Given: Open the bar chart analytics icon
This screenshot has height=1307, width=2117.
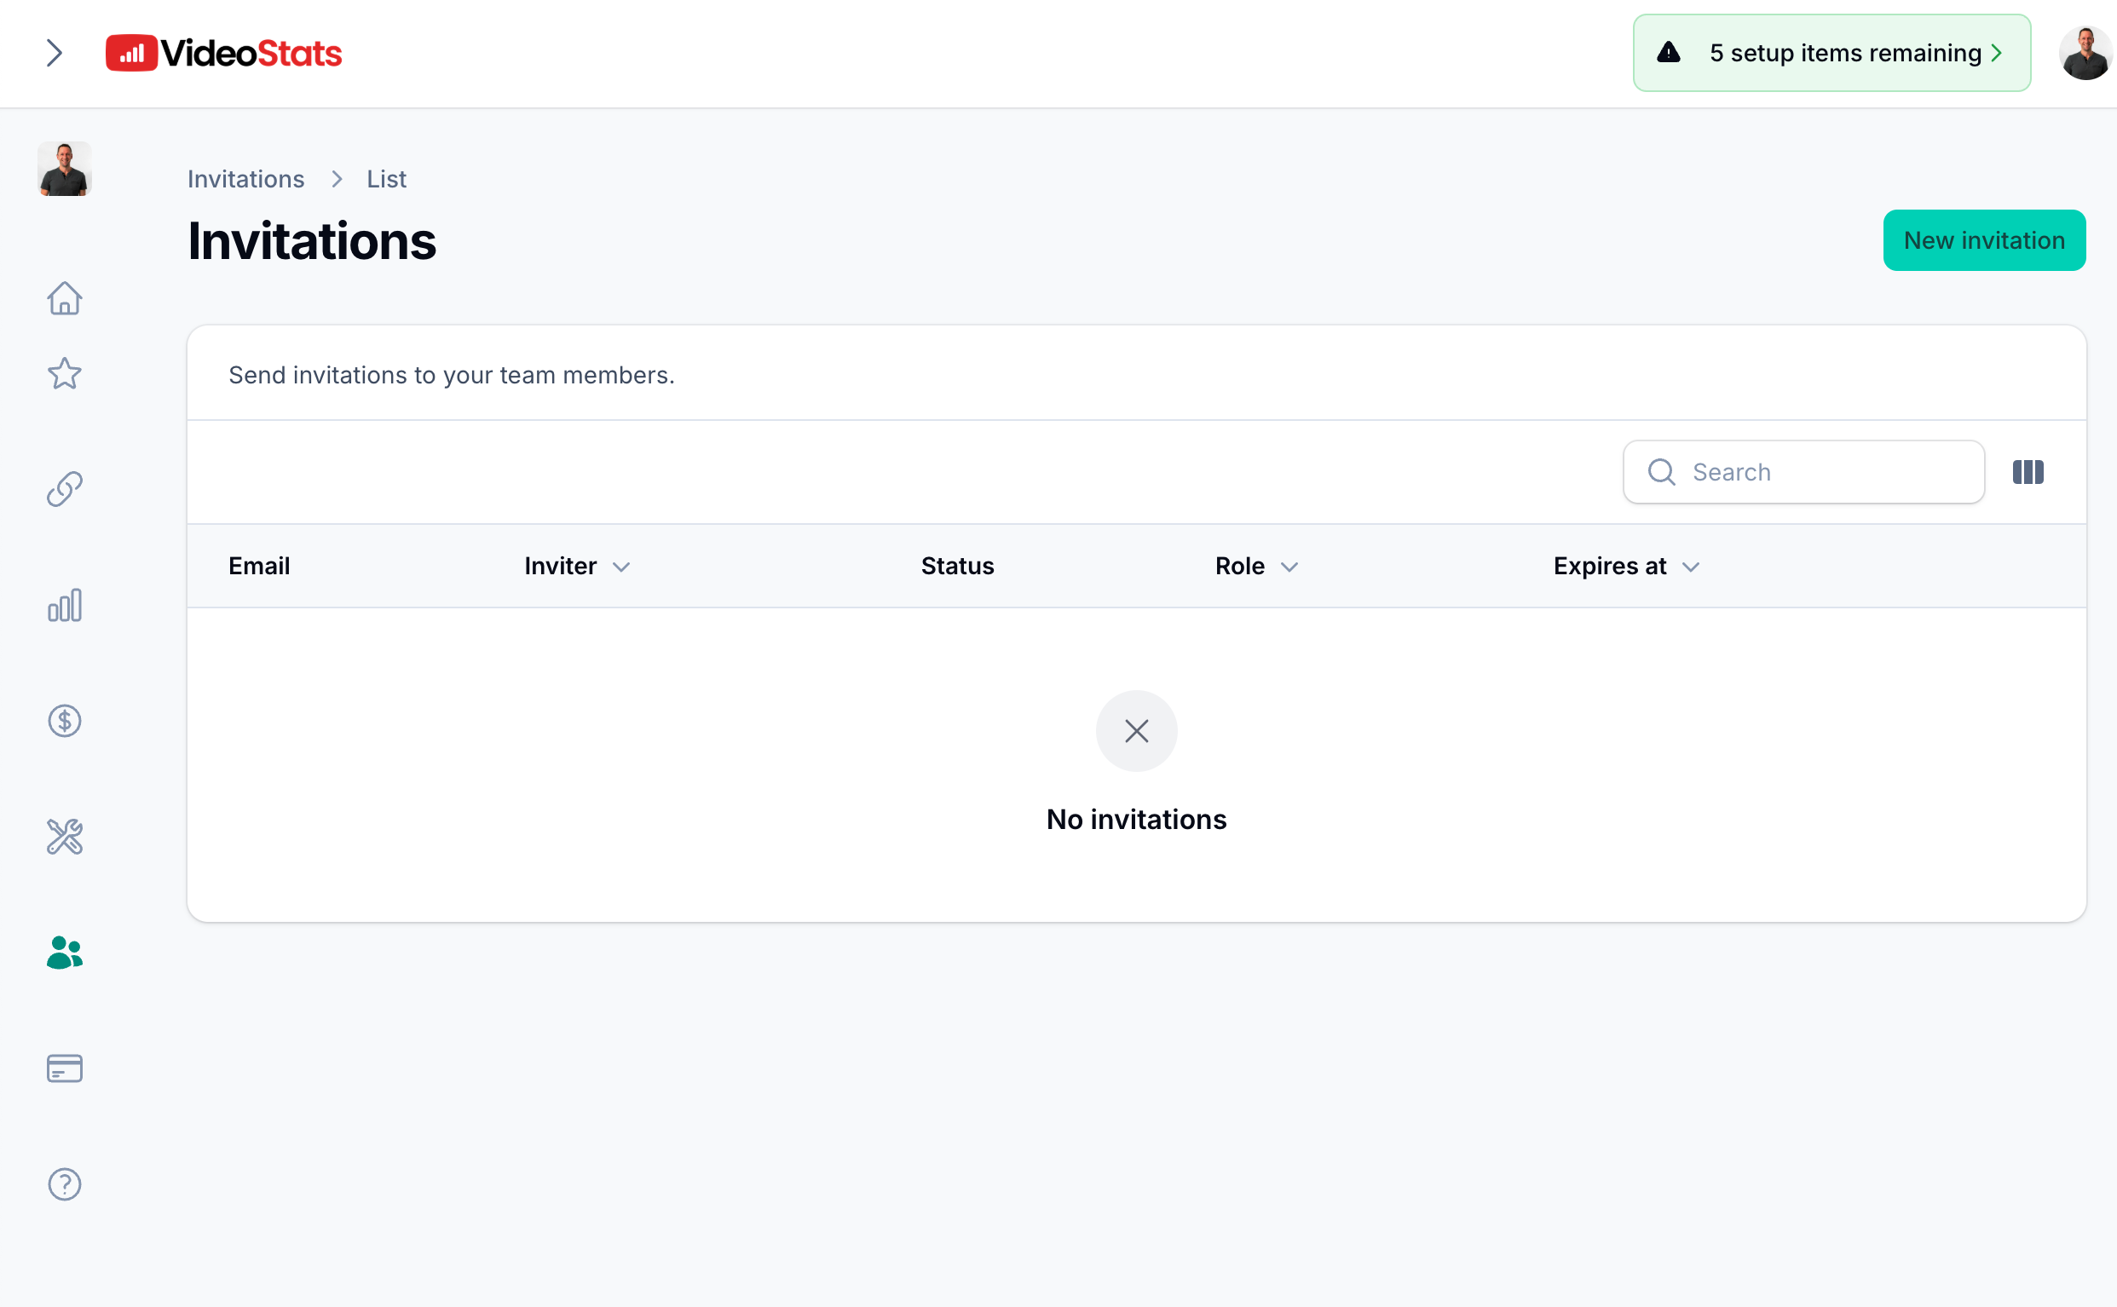Looking at the screenshot, I should pyautogui.click(x=64, y=605).
